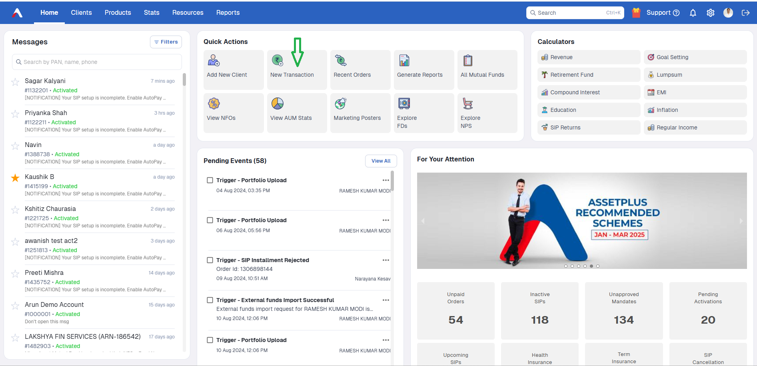
Task: Star the Sagar Kalyani message
Action: click(15, 82)
